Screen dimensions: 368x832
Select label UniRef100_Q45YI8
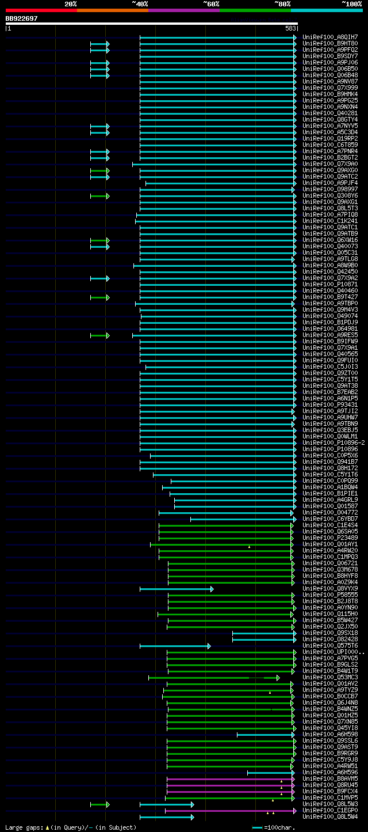[x=330, y=728]
